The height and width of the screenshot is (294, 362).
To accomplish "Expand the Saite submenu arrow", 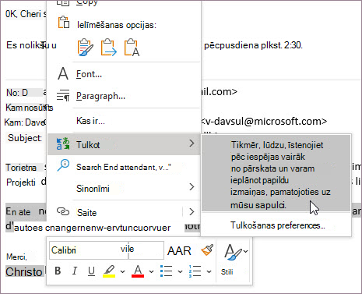I will [192, 212].
